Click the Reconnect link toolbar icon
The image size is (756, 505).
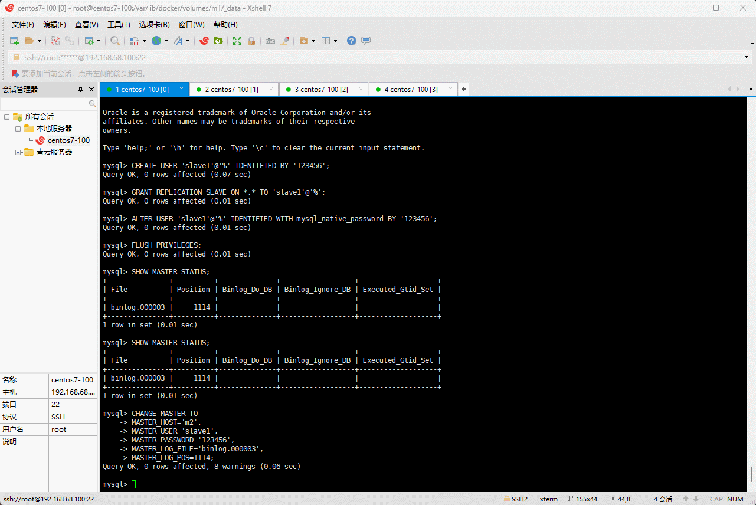(x=70, y=41)
